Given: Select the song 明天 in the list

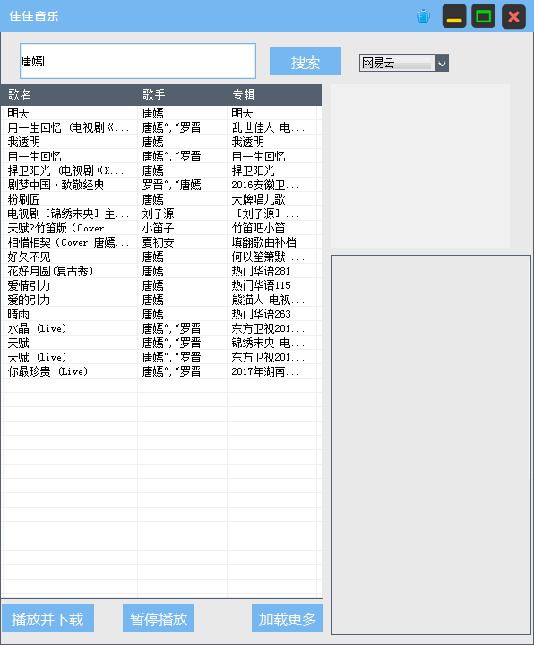Looking at the screenshot, I should (x=161, y=113).
